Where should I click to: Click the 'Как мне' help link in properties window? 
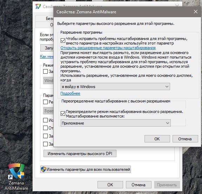pyautogui.click(x=47, y=56)
